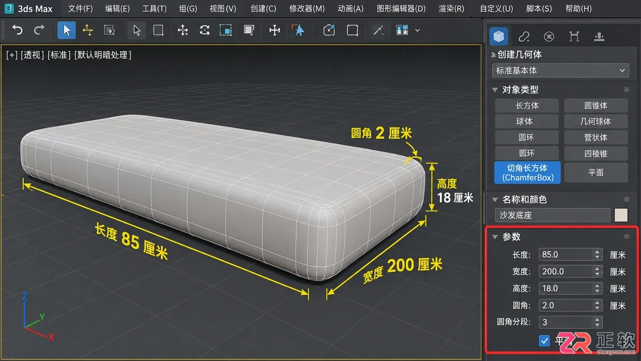Click the blue layout panels icon
Screen dimensions: 641x361
tap(402, 30)
